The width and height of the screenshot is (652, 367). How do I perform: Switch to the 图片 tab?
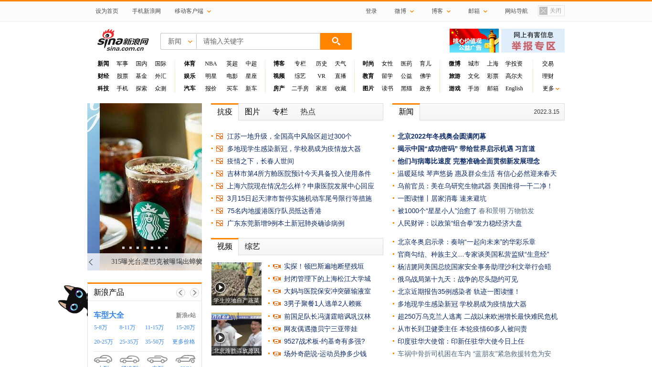[252, 112]
